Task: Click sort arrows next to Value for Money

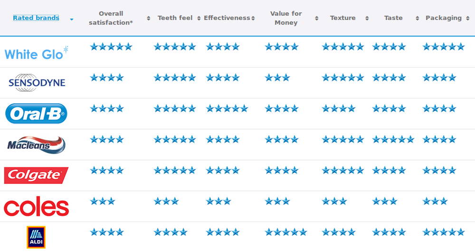Action: click(x=316, y=18)
